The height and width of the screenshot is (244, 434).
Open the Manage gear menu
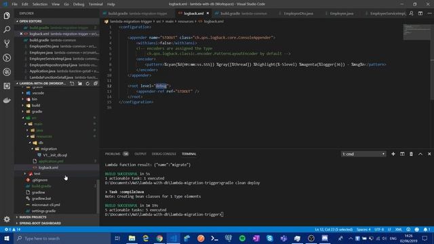click(7, 219)
